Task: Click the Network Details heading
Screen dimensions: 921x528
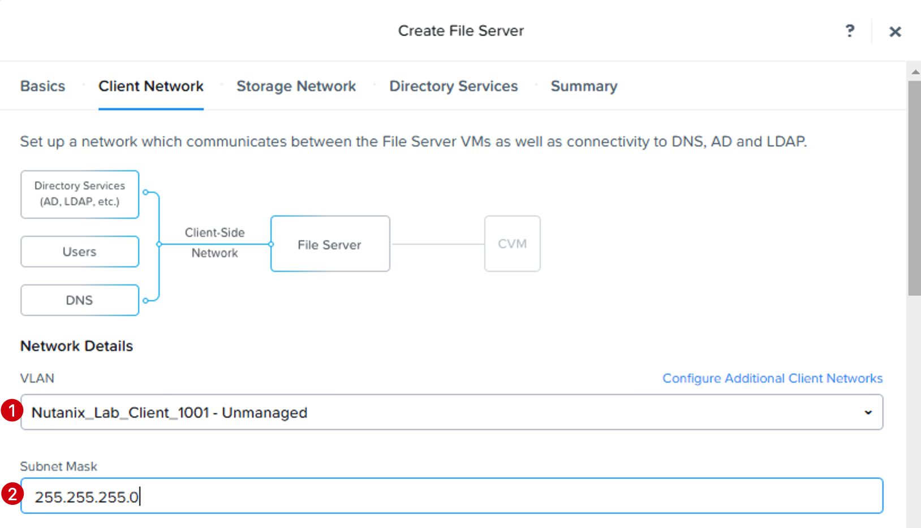Action: tap(77, 346)
